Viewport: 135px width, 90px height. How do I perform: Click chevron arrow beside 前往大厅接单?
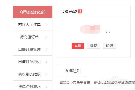click(x=46, y=25)
